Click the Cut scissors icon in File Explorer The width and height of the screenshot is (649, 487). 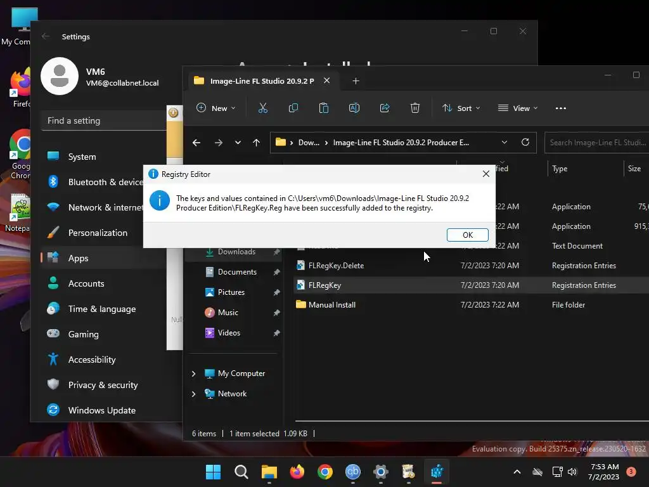tap(262, 108)
